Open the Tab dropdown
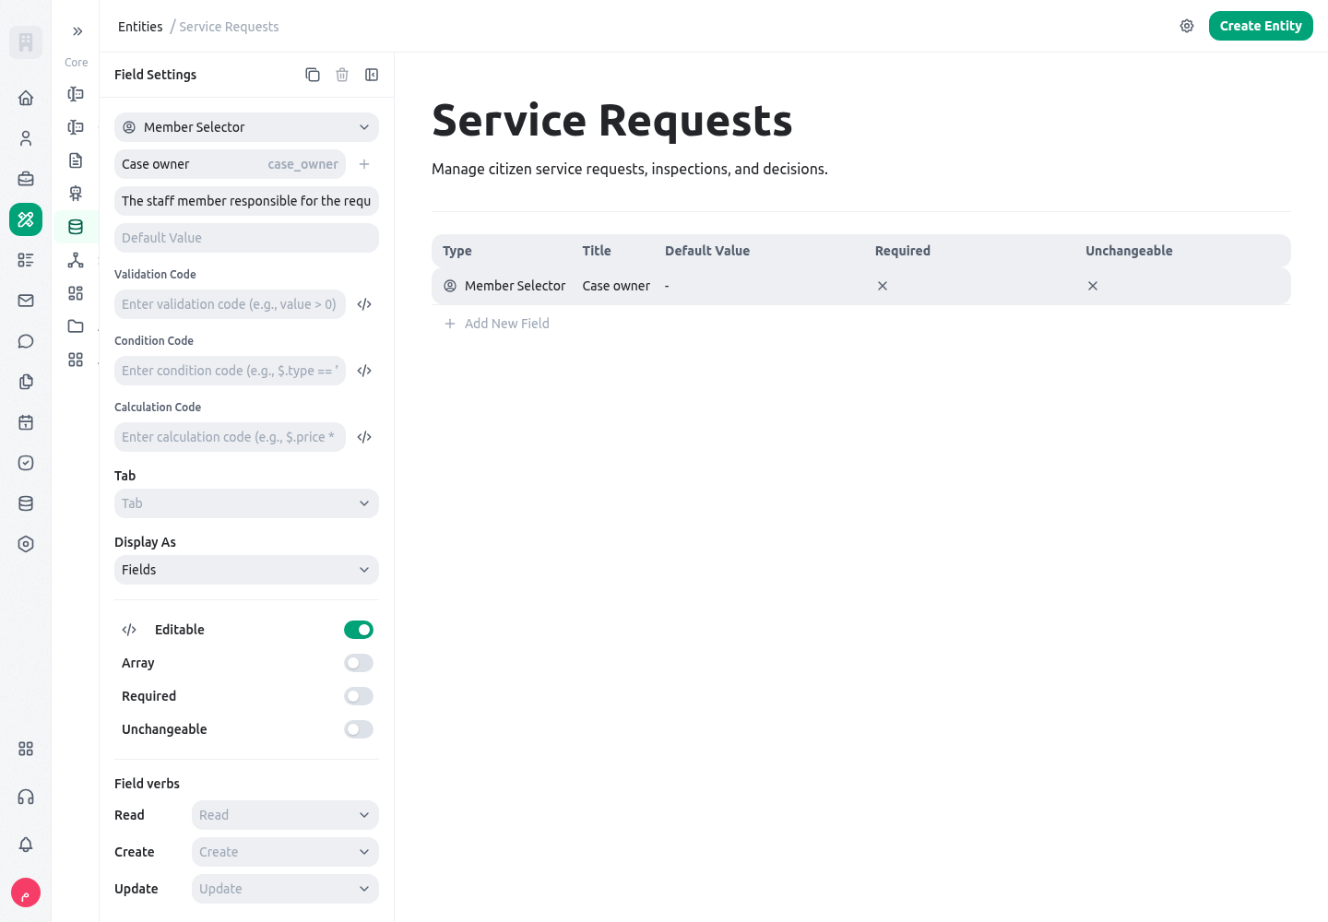1328x922 pixels. coord(246,503)
